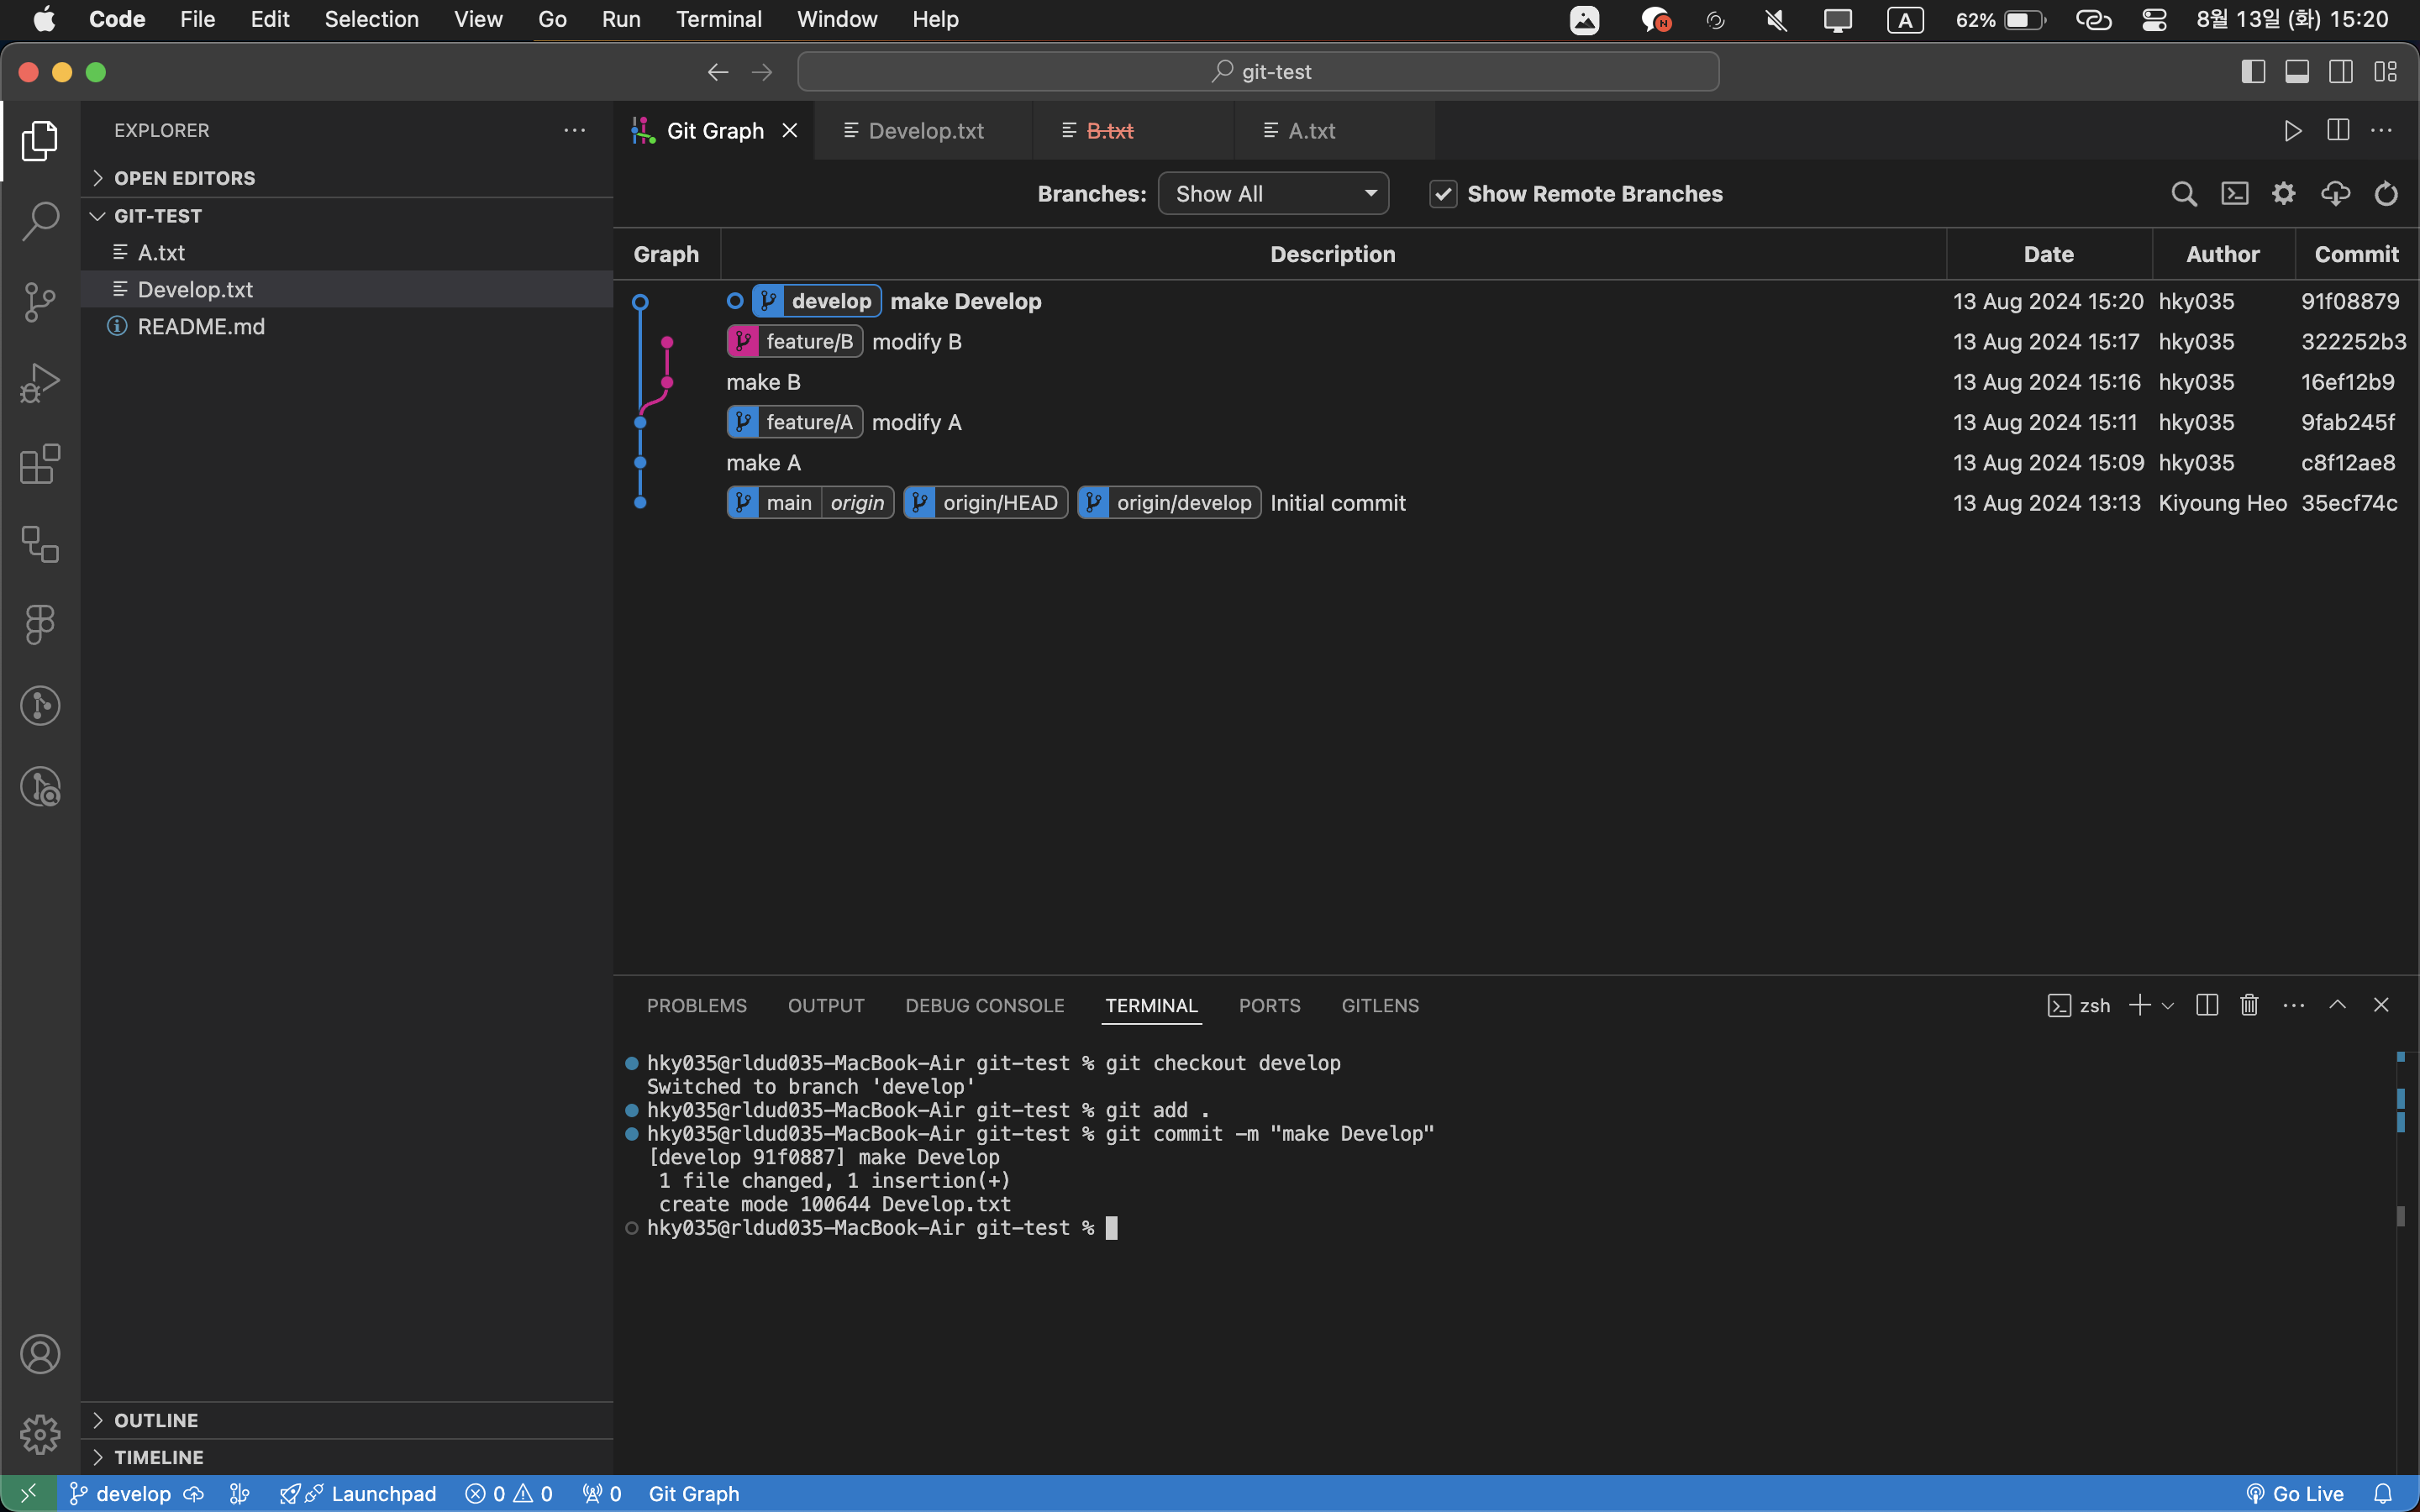2420x1512 pixels.
Task: Open terminal panel more actions ellipsis
Action: pos(2294,1005)
